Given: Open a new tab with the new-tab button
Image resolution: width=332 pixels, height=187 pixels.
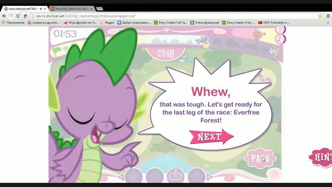Looking at the screenshot, I should pos(100,9).
